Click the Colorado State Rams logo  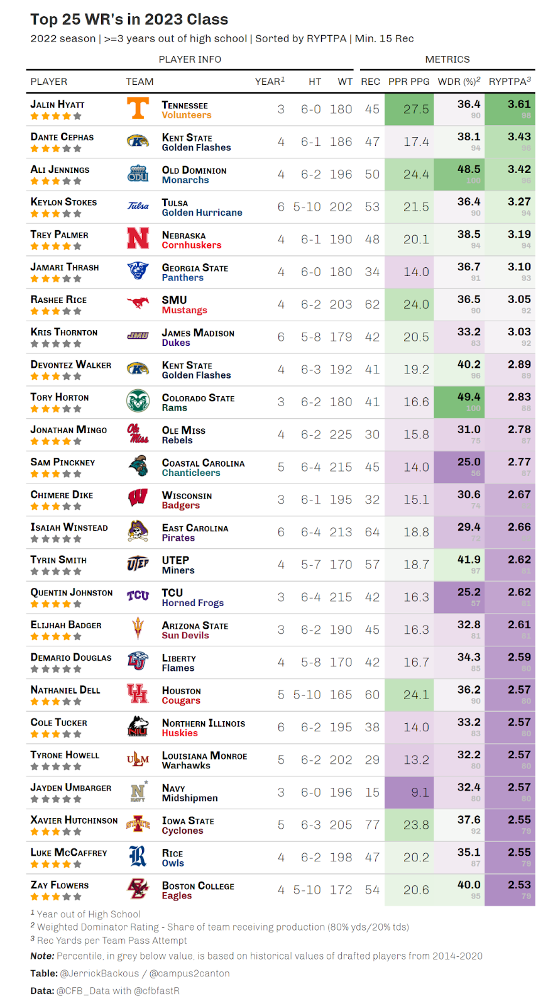(138, 401)
